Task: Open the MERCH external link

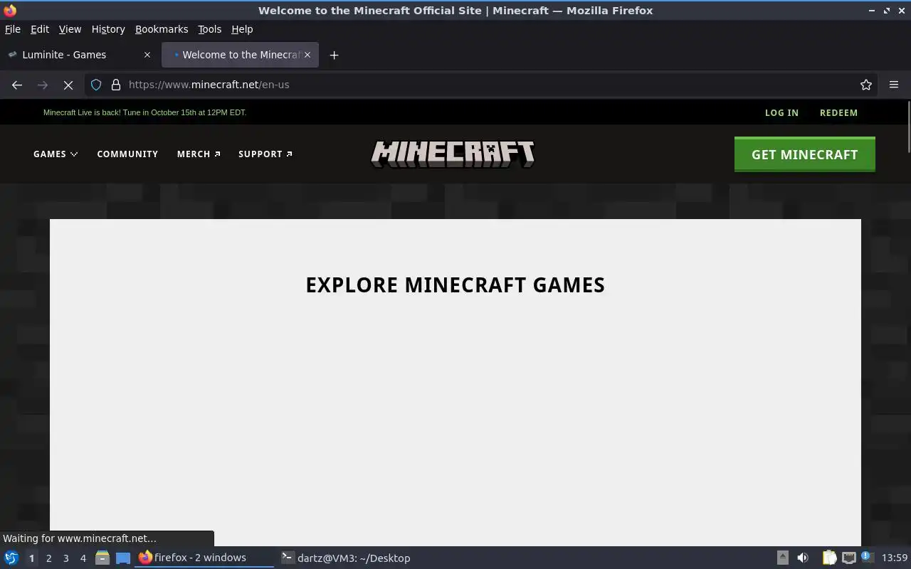Action: pos(199,154)
